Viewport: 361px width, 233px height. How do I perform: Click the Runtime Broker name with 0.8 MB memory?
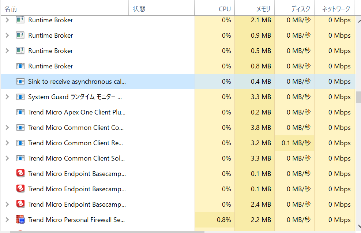50,66
